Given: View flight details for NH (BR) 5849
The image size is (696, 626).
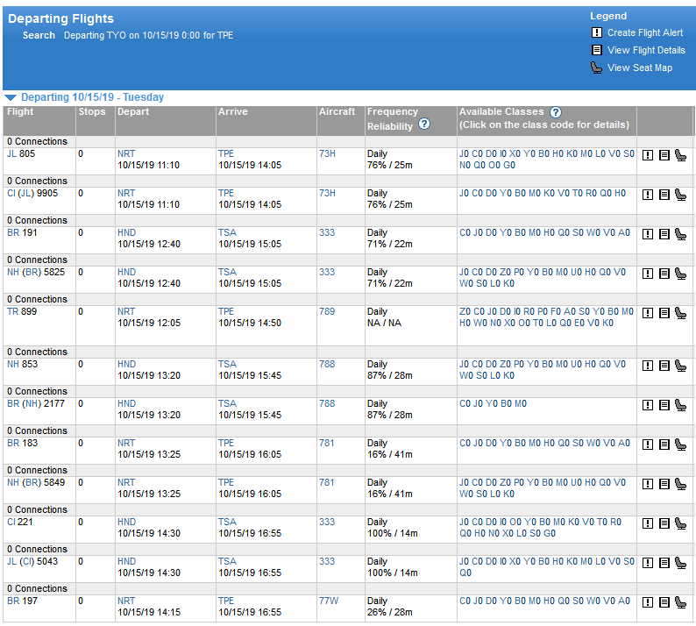Looking at the screenshot, I should click(664, 484).
